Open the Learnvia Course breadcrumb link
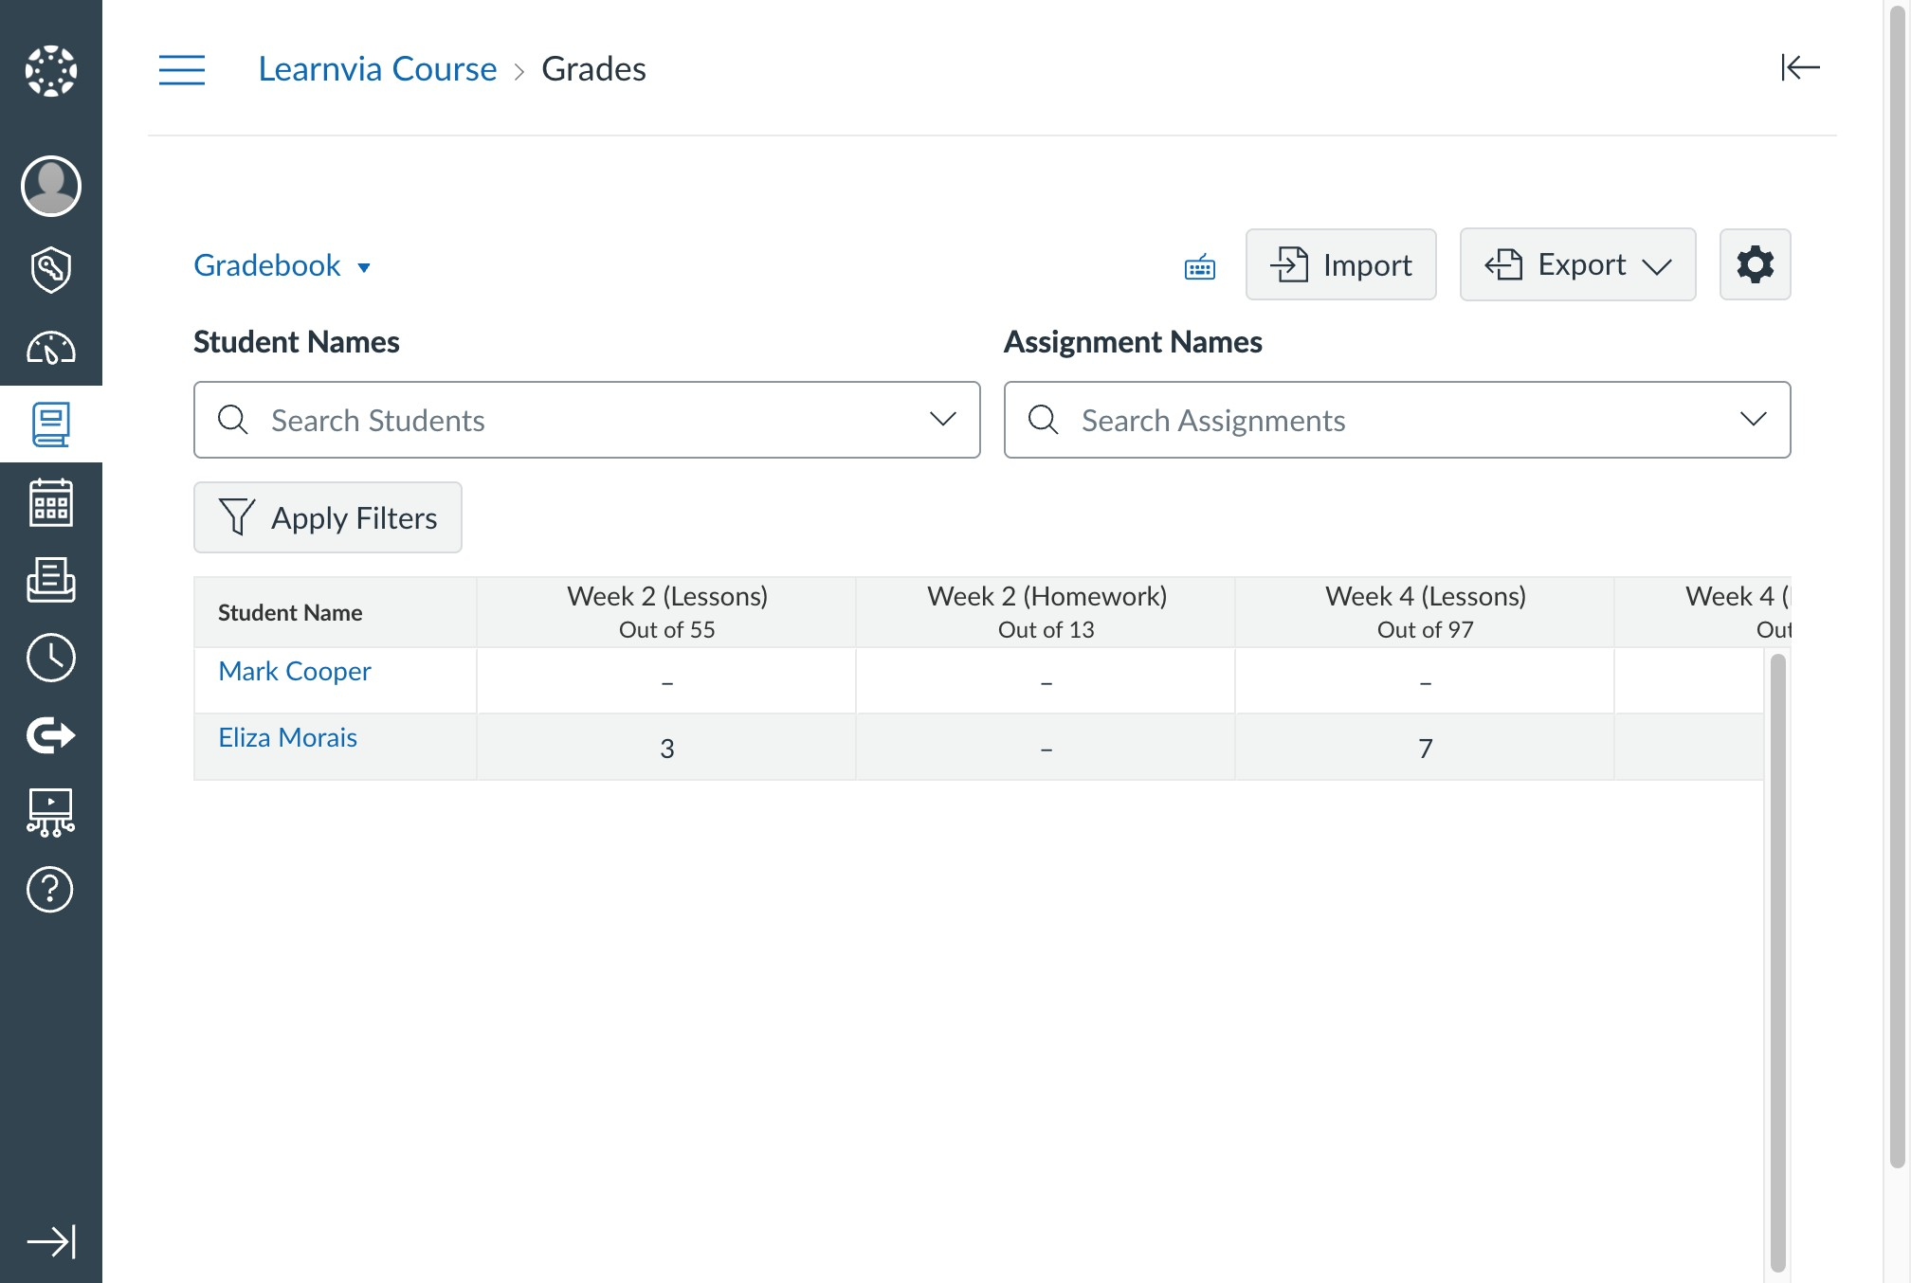This screenshot has width=1911, height=1283. point(377,69)
